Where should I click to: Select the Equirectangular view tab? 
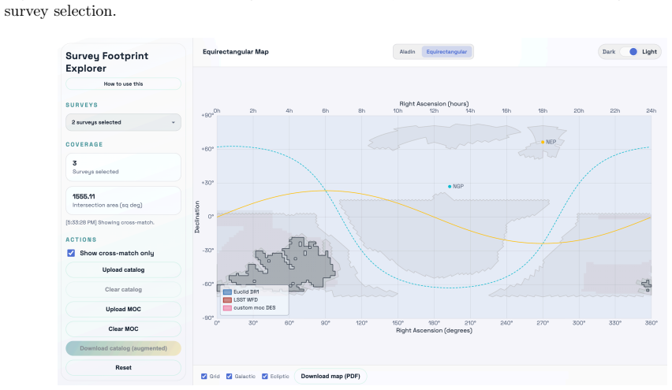pyautogui.click(x=446, y=52)
